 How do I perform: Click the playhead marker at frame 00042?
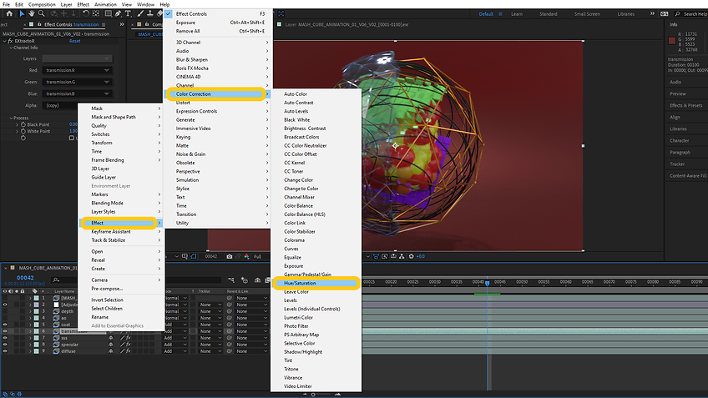(488, 283)
